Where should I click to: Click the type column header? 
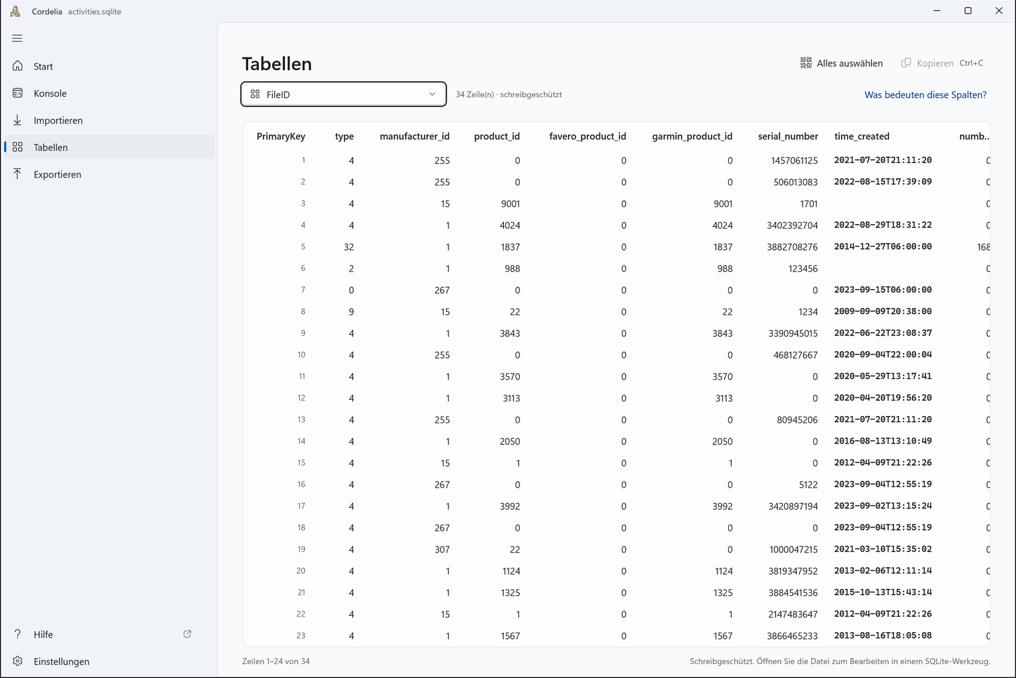345,136
